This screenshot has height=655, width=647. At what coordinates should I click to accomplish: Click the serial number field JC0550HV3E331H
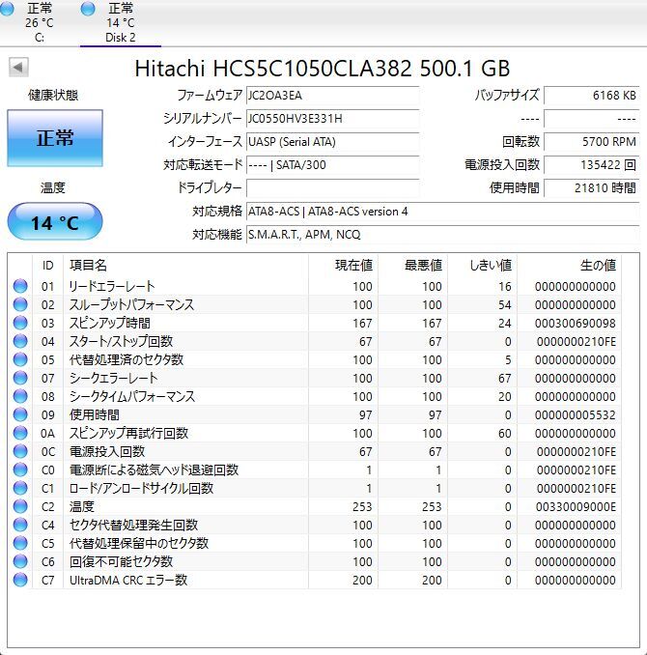(332, 119)
